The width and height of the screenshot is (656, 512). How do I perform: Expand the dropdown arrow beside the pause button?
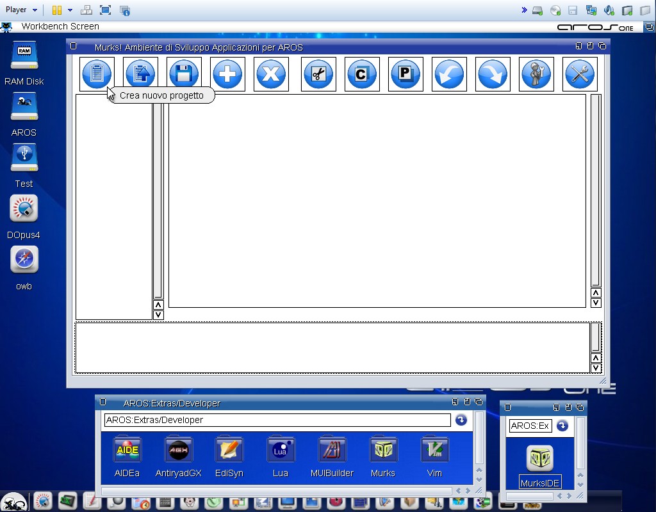tap(70, 10)
